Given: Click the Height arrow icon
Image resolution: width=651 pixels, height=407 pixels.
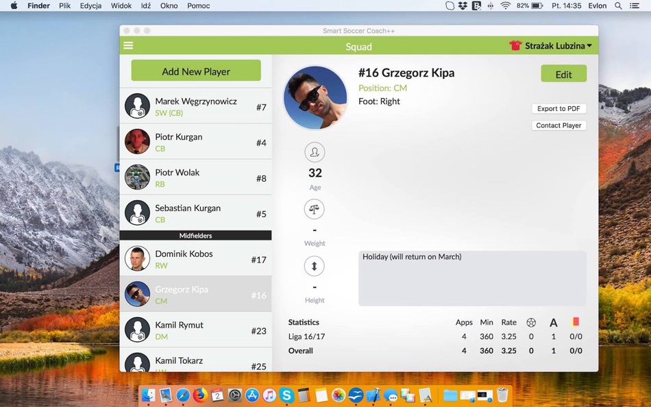Looking at the screenshot, I should click(315, 266).
